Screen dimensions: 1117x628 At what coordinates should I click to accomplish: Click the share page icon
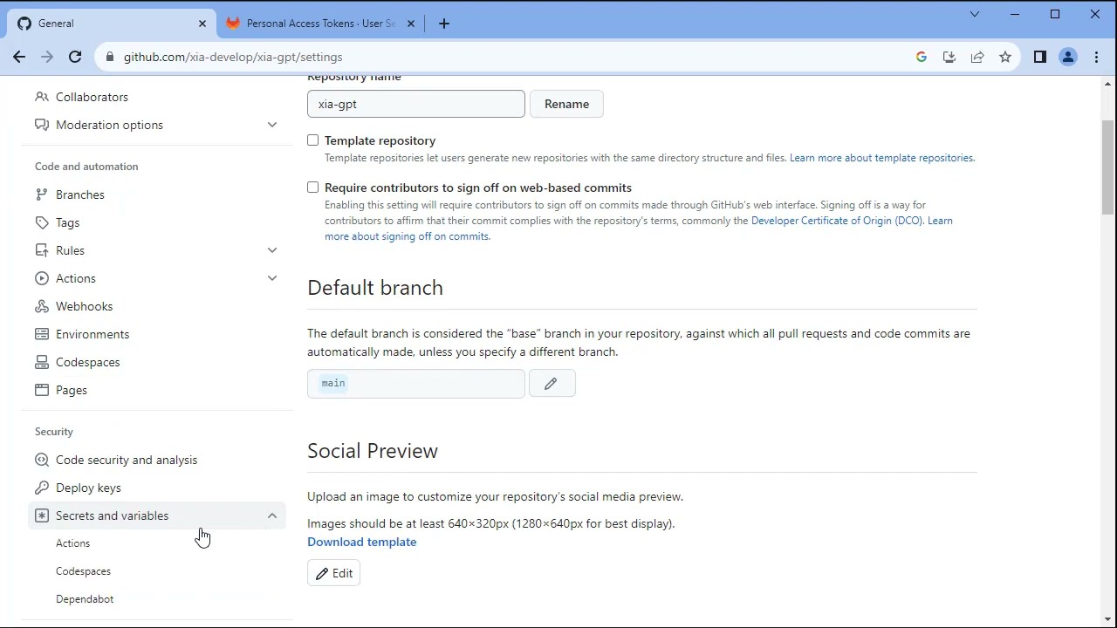(x=977, y=57)
